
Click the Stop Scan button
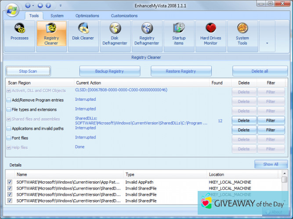tap(28, 71)
